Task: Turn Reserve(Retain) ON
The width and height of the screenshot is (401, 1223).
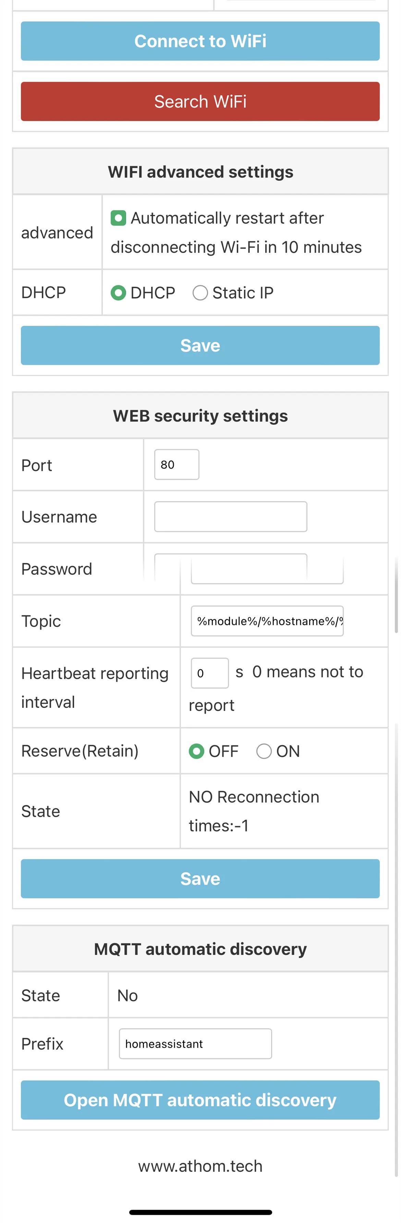Action: (x=264, y=751)
